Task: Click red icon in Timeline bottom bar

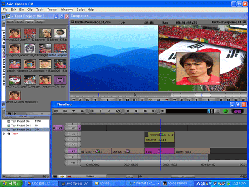Action: pos(69,177)
